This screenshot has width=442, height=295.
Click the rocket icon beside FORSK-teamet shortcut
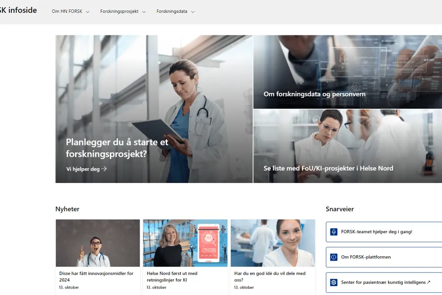click(334, 232)
